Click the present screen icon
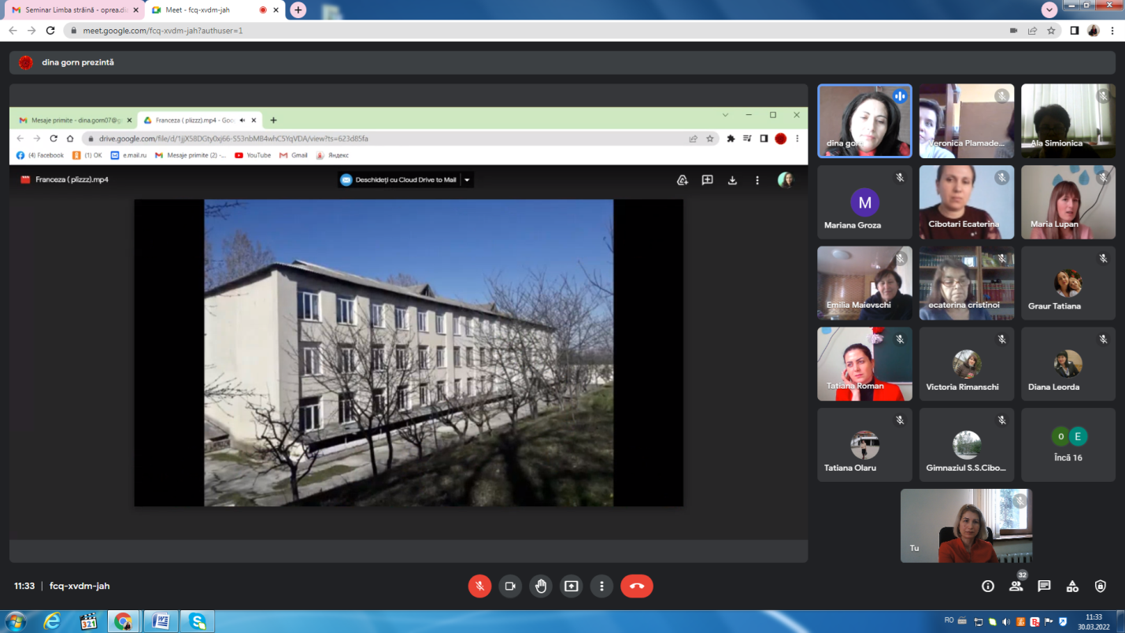 click(572, 586)
